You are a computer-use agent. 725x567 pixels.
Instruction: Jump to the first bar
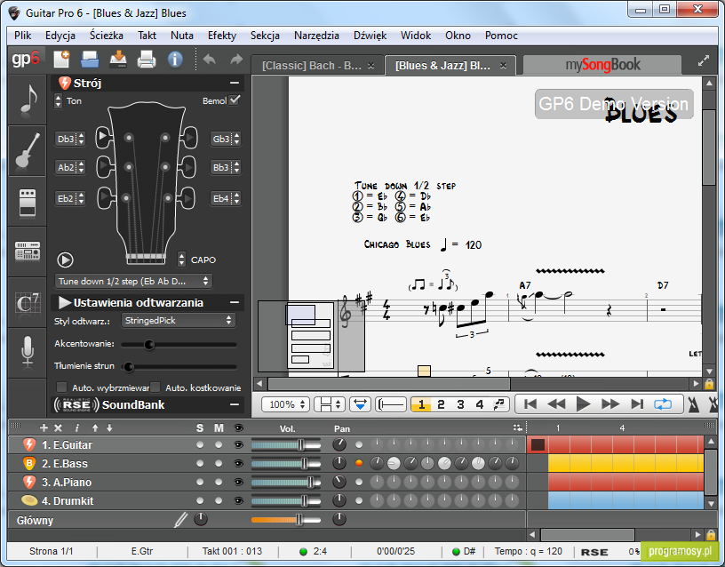tap(530, 404)
